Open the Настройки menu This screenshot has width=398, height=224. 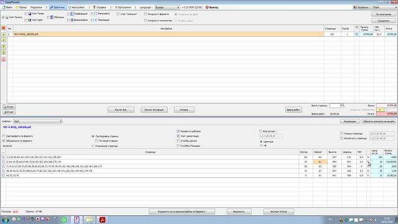tap(76, 7)
